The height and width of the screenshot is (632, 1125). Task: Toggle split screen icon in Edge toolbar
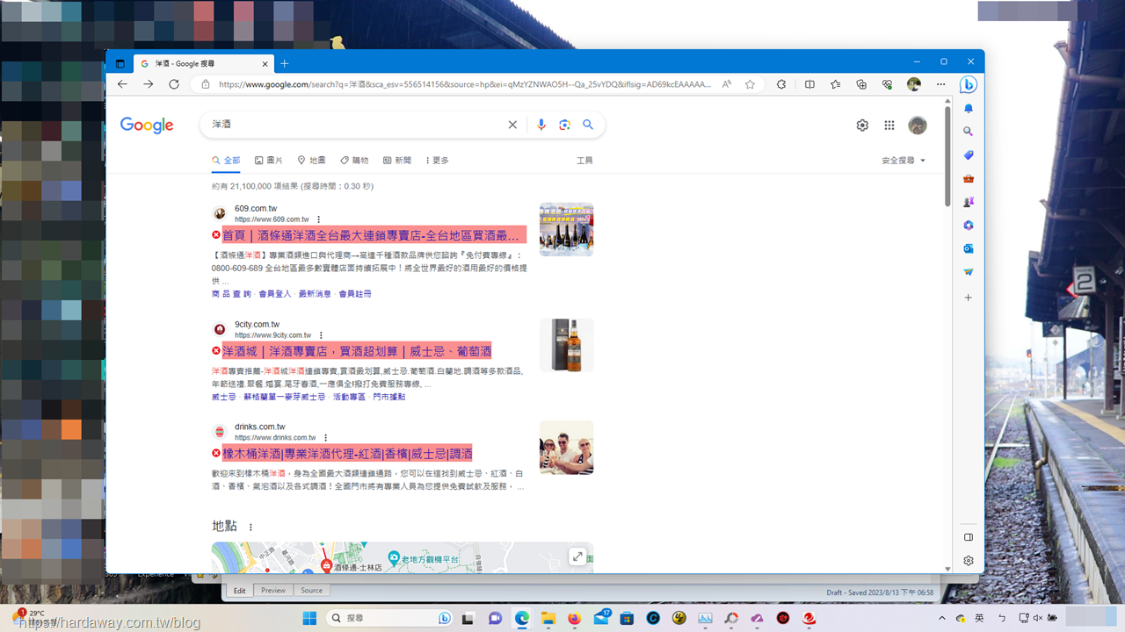click(x=809, y=84)
